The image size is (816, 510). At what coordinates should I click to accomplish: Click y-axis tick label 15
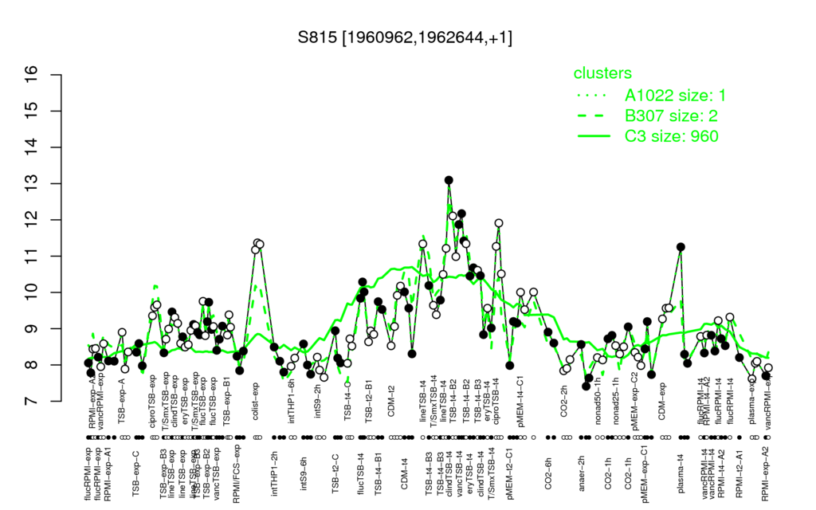pyautogui.click(x=32, y=111)
